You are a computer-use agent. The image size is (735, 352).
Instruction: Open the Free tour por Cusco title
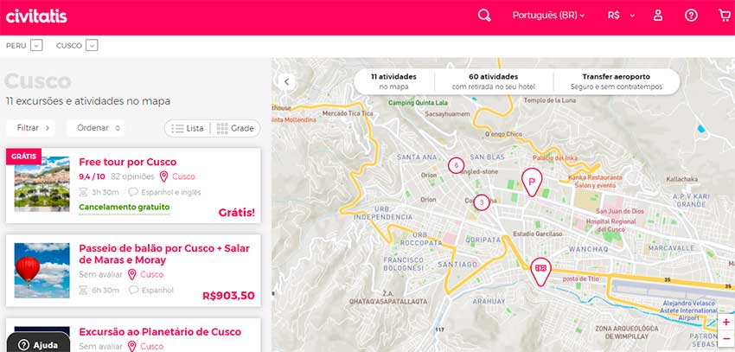coord(127,163)
